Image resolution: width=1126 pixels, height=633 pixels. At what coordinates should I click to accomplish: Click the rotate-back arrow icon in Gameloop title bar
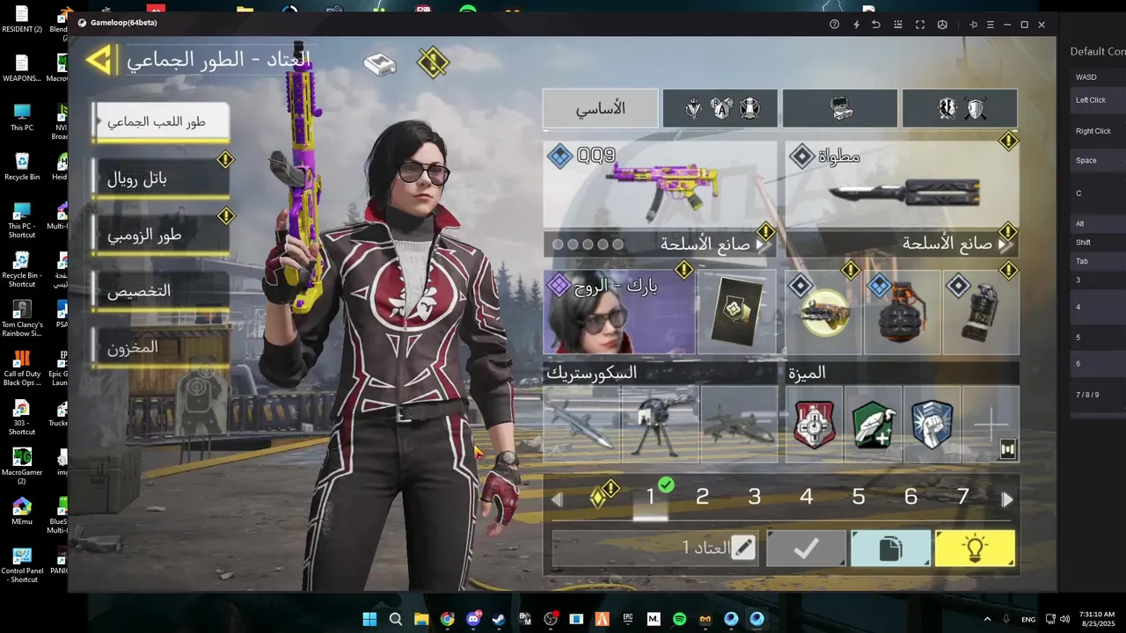[876, 25]
